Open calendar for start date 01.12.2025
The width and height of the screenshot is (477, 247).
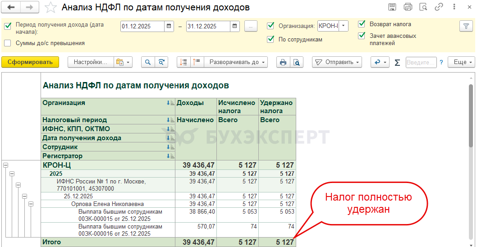tap(169, 26)
